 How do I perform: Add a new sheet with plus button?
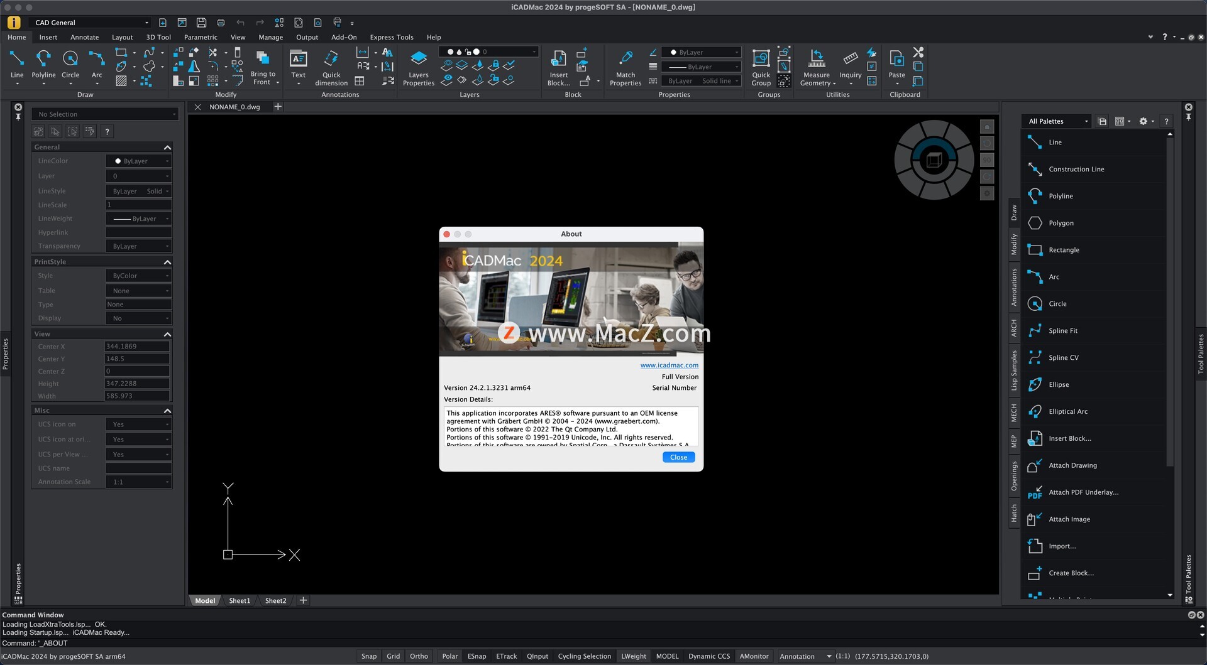point(303,601)
